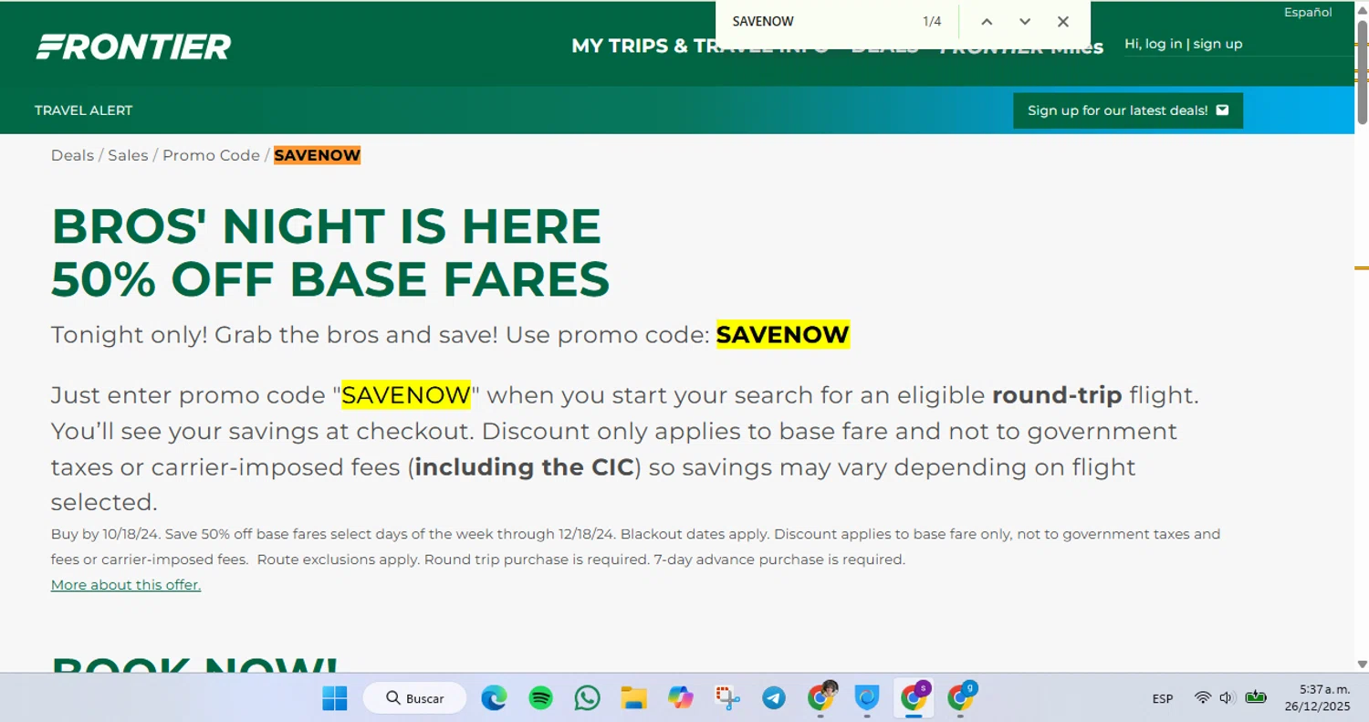Switch site language to Español
Viewport: 1369px width, 722px height.
point(1308,12)
